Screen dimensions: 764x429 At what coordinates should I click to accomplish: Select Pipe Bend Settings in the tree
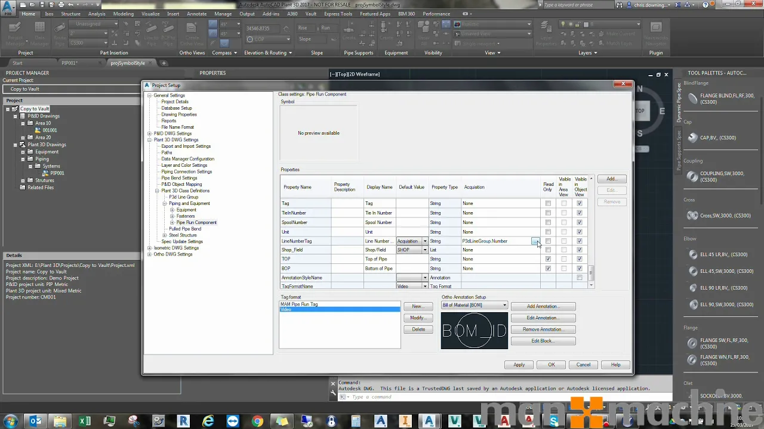pos(179,178)
